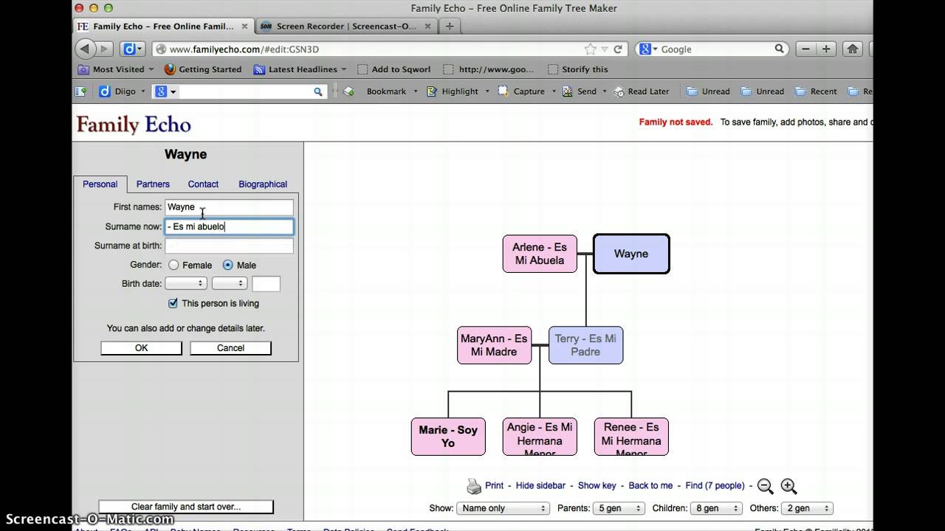Zoom out the family tree

766,486
